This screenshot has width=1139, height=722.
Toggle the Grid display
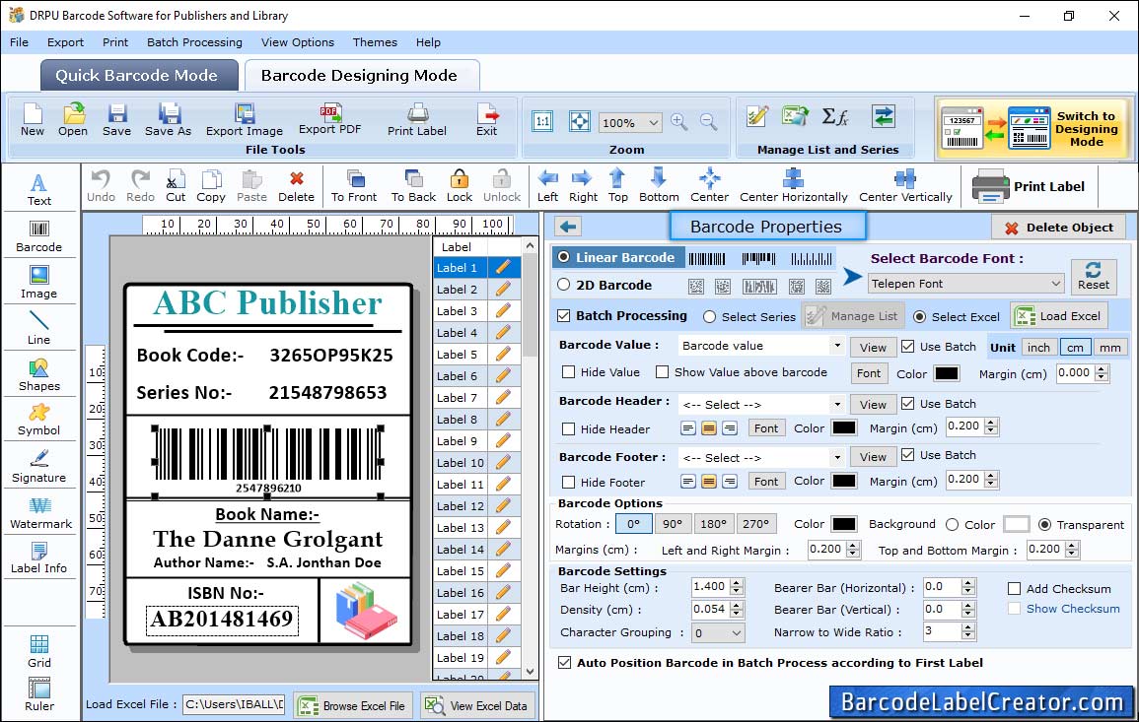click(x=39, y=652)
